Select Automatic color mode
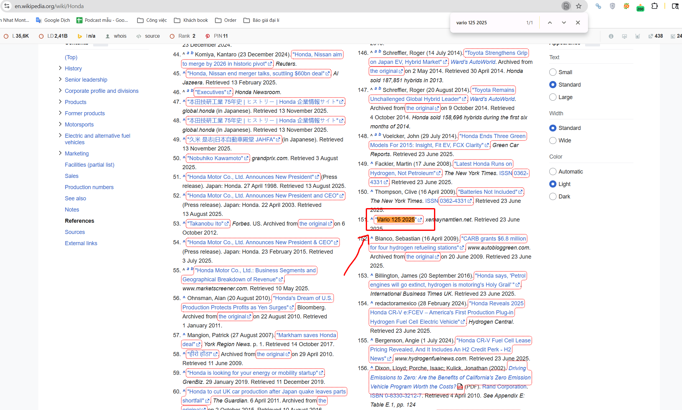The image size is (682, 410). pos(552,172)
